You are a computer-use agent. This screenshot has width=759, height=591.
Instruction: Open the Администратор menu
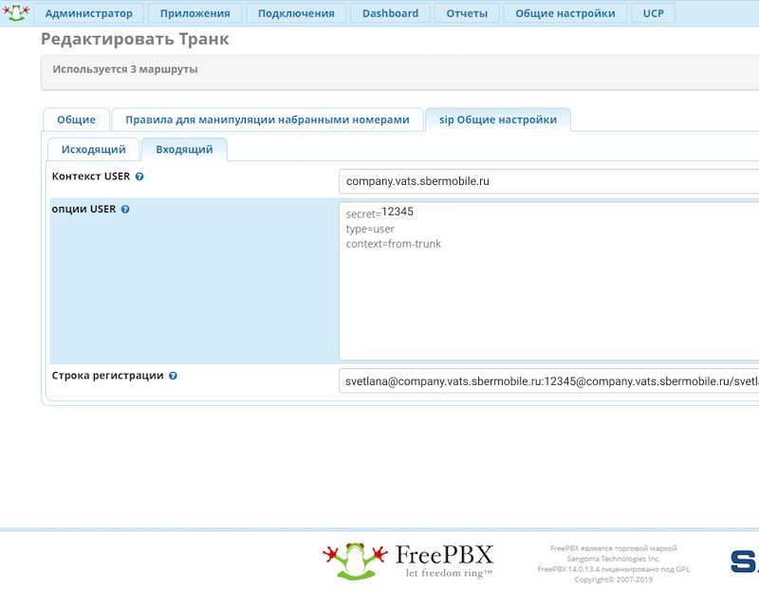pos(89,13)
